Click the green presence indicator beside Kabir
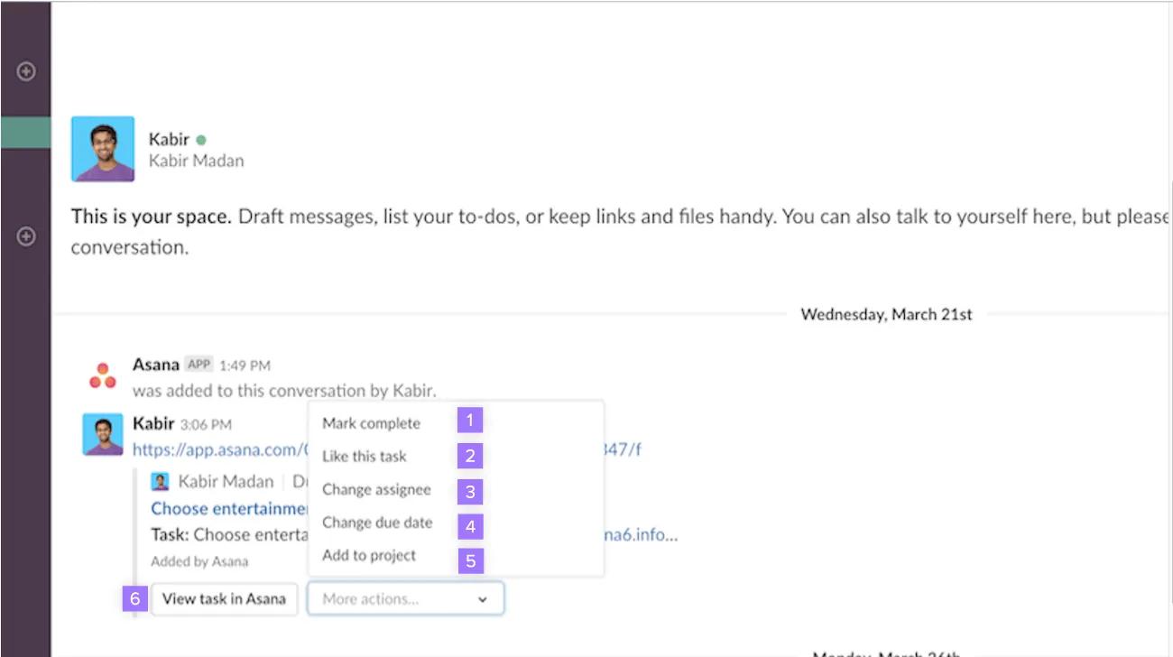The height and width of the screenshot is (657, 1173). 199,139
